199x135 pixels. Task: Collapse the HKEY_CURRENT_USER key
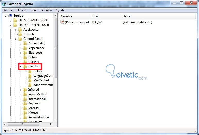tap(11, 25)
